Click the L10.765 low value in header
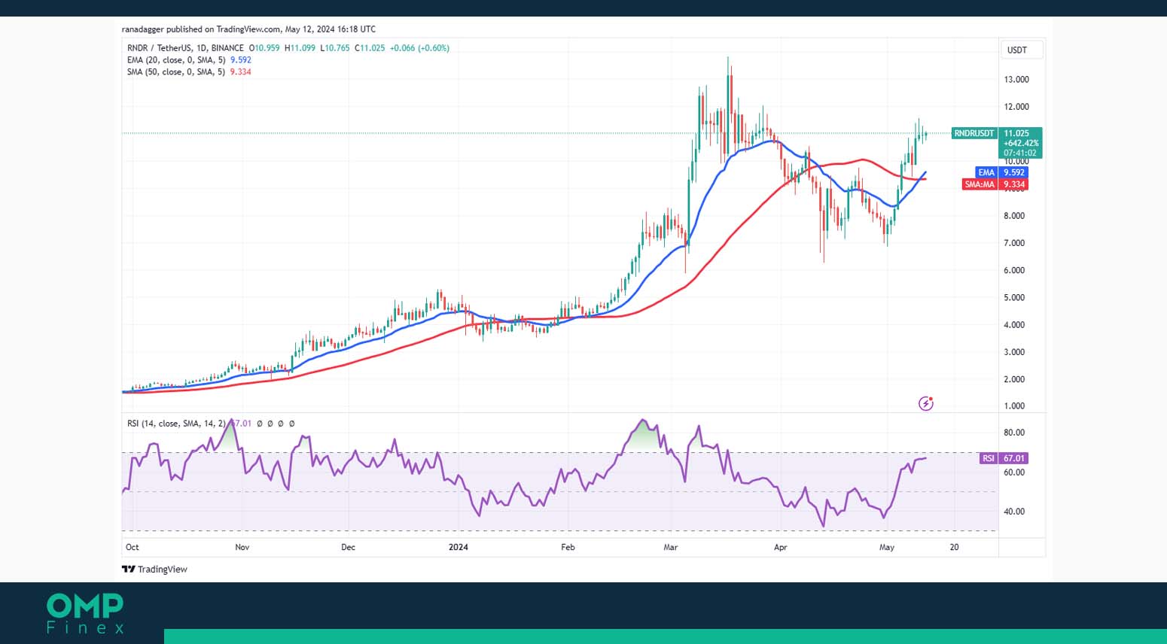The height and width of the screenshot is (644, 1167). [x=335, y=48]
